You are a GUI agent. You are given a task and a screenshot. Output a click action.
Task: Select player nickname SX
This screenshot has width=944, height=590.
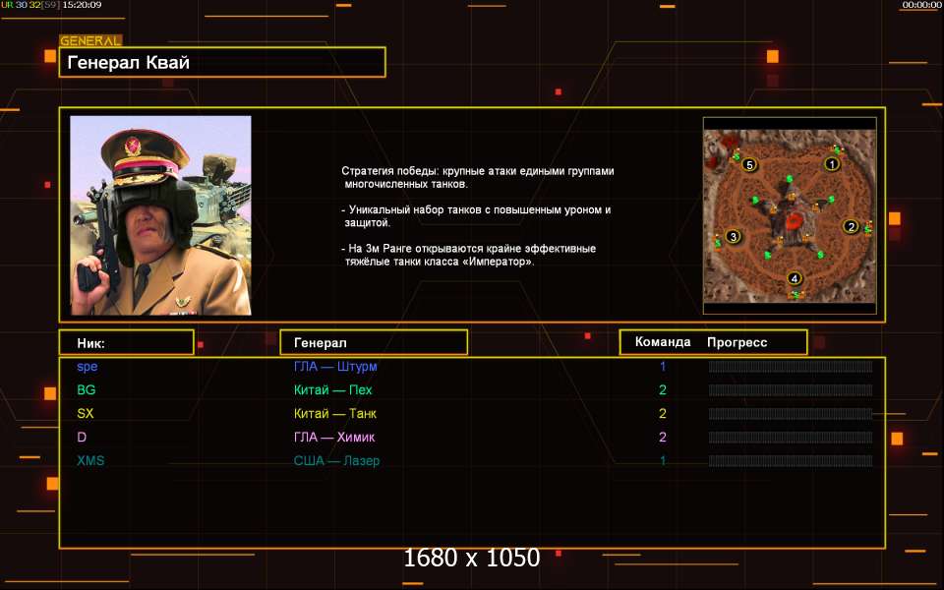point(86,414)
